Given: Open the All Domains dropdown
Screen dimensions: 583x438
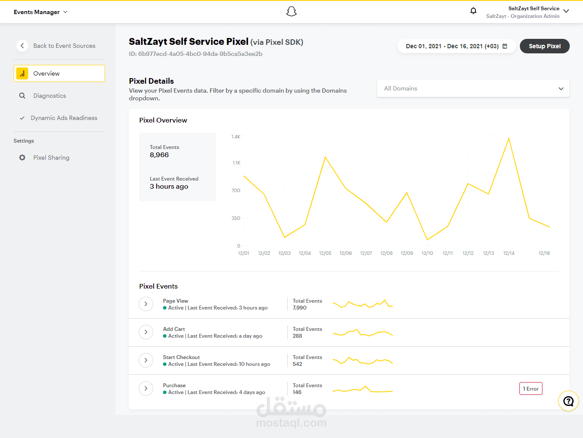Looking at the screenshot, I should (473, 88).
